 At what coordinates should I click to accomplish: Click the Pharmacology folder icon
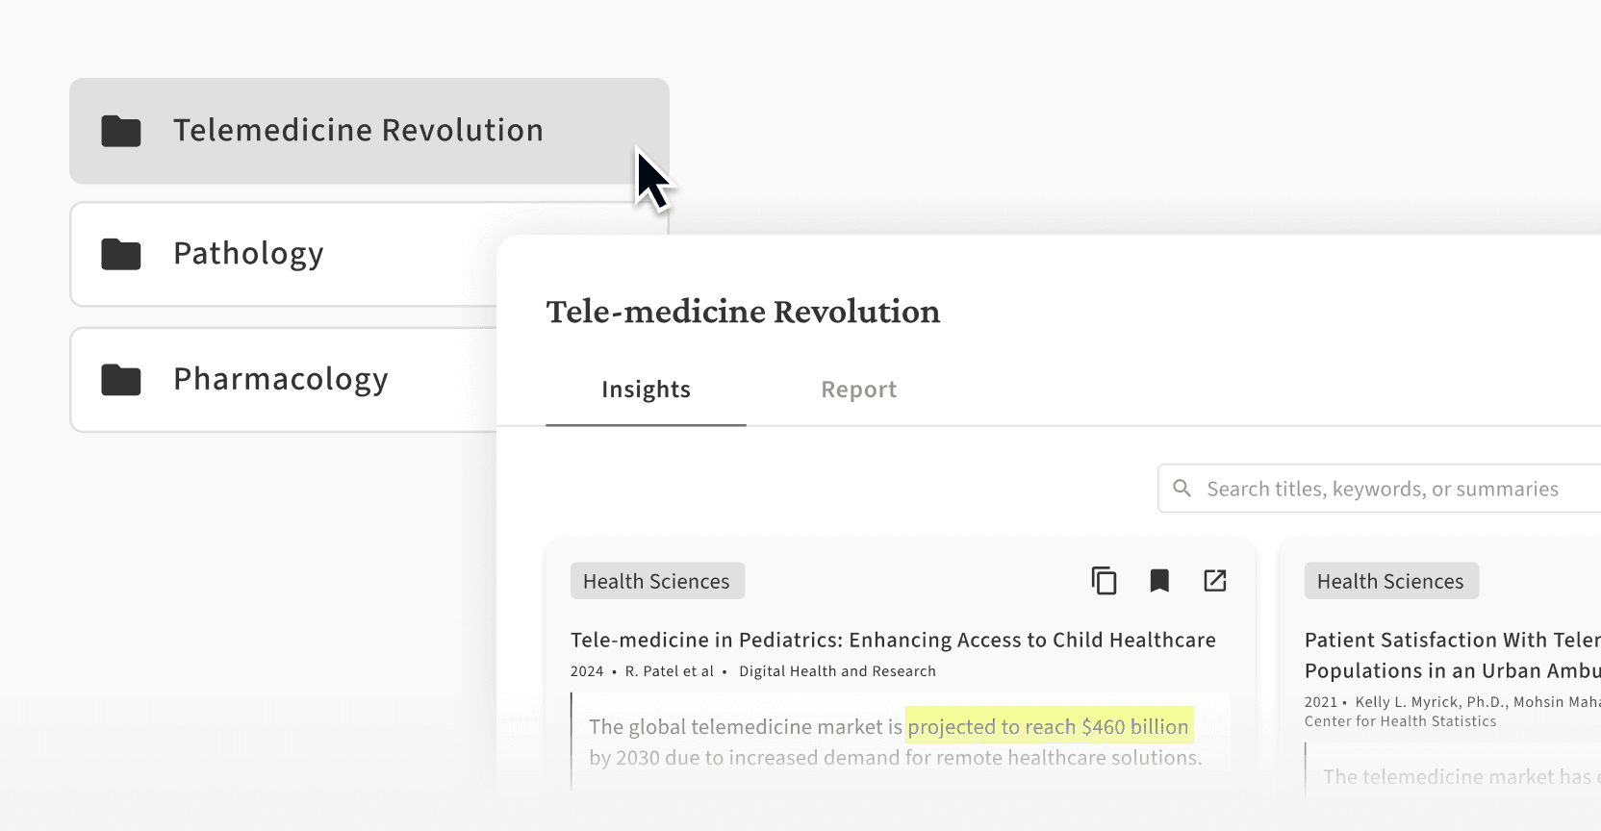(121, 380)
